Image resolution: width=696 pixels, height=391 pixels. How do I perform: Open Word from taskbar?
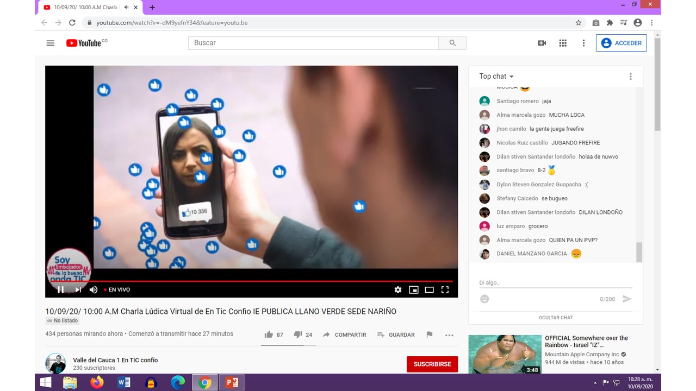coord(124,382)
